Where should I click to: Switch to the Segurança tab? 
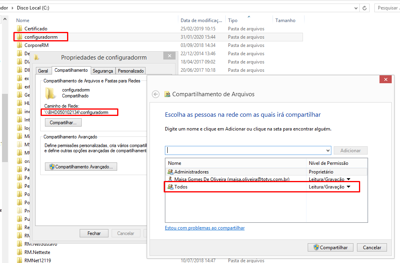coord(103,71)
